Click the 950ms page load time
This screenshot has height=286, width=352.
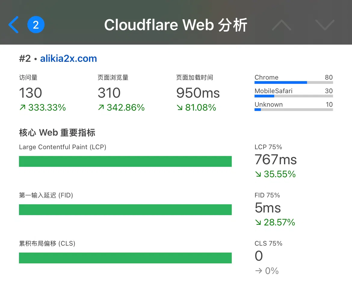click(x=198, y=93)
